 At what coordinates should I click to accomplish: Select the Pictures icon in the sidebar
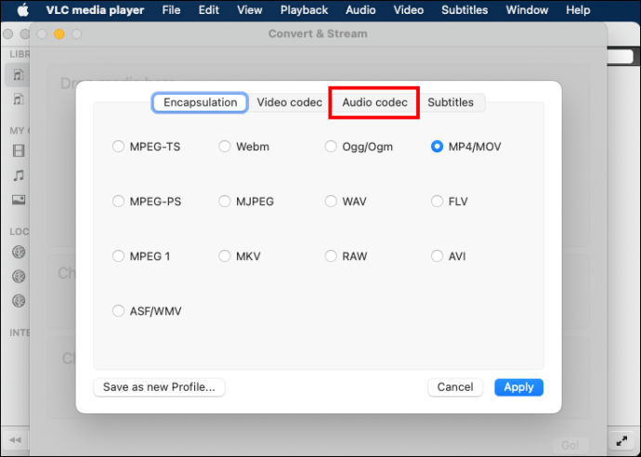pyautogui.click(x=19, y=199)
